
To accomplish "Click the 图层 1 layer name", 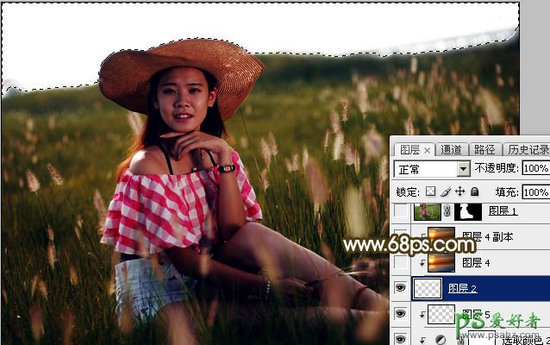I will (503, 211).
